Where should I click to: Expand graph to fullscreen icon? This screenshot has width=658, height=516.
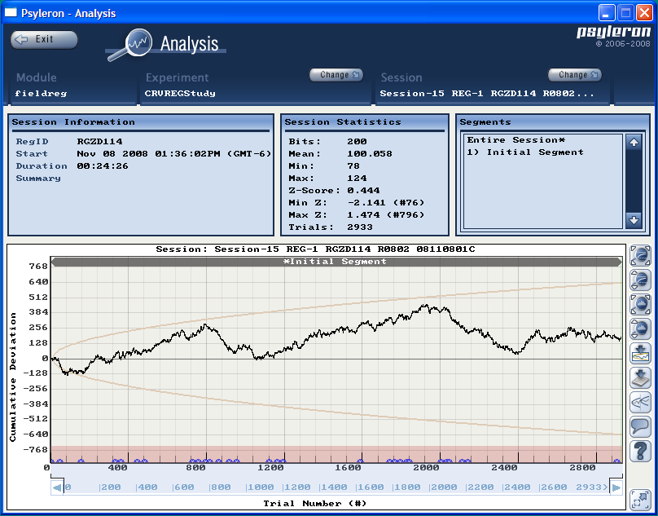(641, 498)
